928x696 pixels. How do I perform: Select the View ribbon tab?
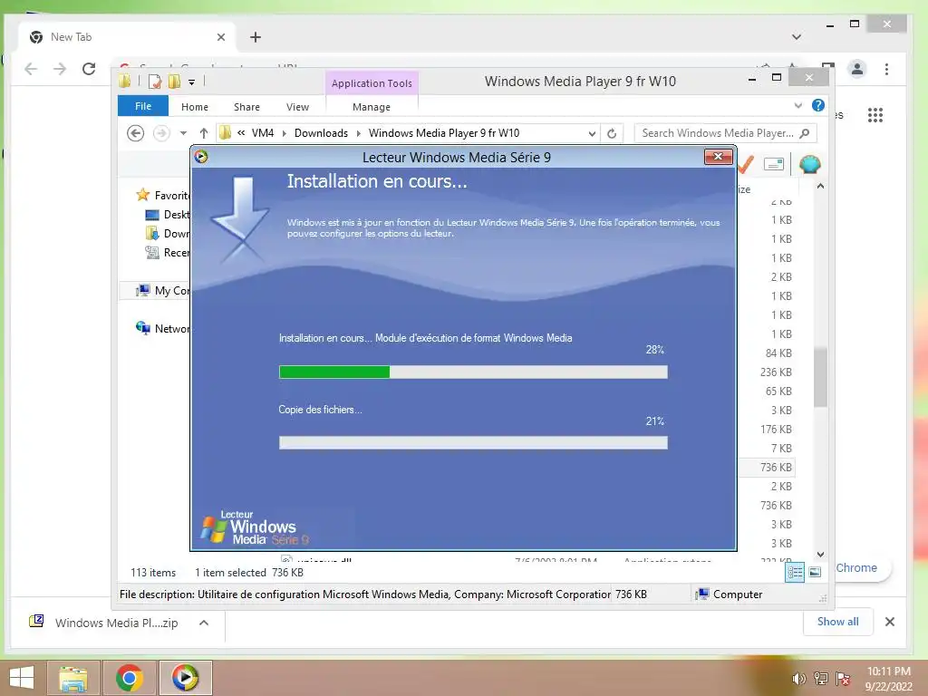(297, 107)
